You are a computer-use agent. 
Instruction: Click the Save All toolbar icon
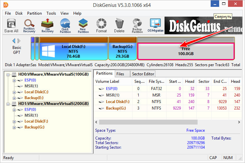pos(11,25)
